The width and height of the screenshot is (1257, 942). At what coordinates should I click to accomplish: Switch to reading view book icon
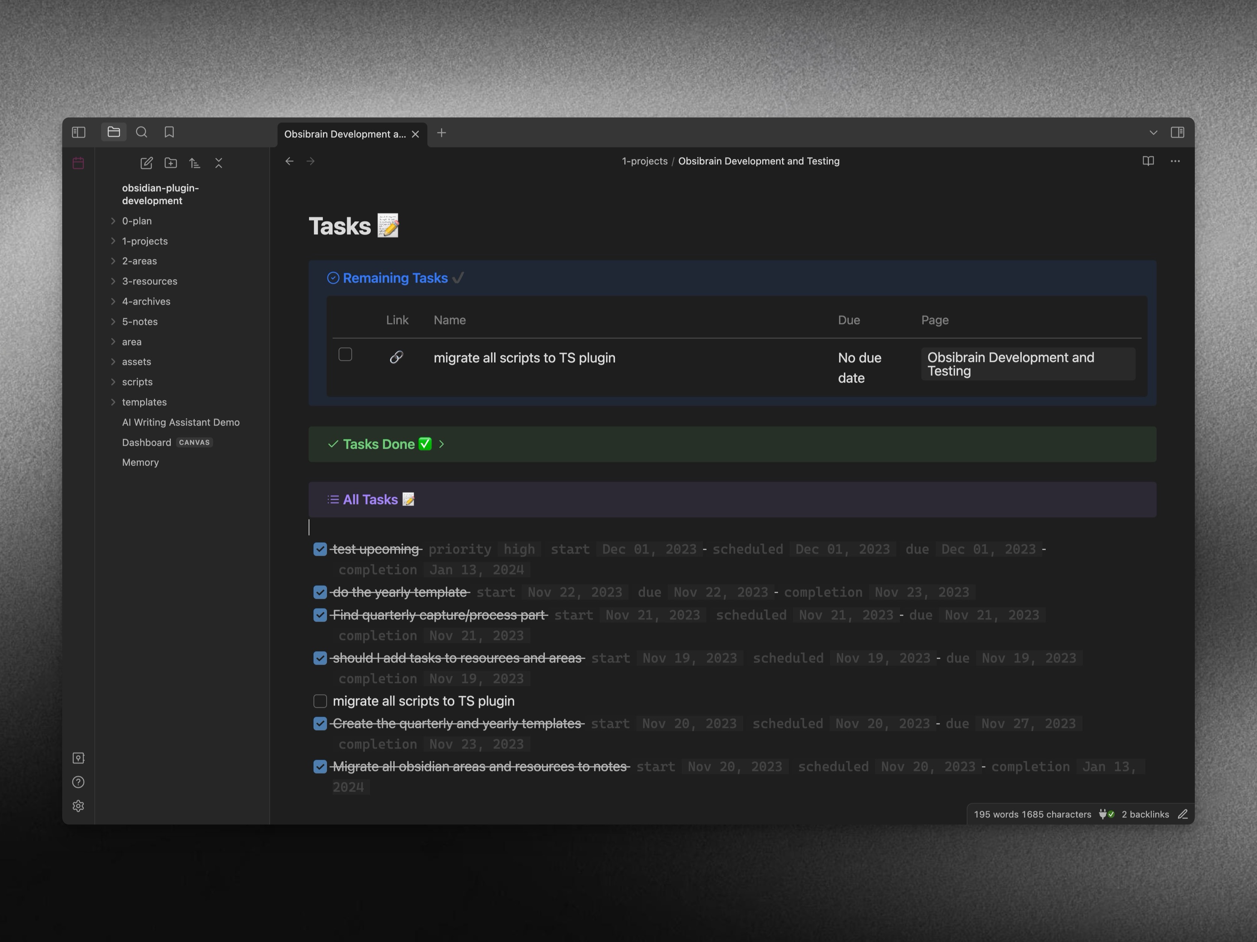pos(1148,161)
